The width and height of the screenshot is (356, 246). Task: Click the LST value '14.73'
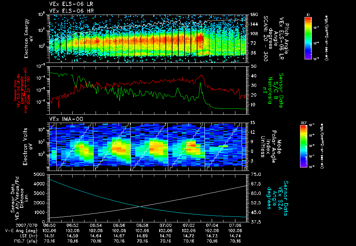(212, 236)
